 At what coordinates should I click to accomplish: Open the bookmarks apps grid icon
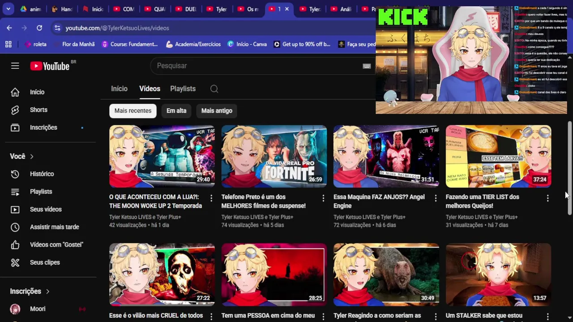8,44
